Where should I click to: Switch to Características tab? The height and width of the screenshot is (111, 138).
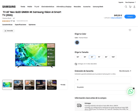(7, 25)
